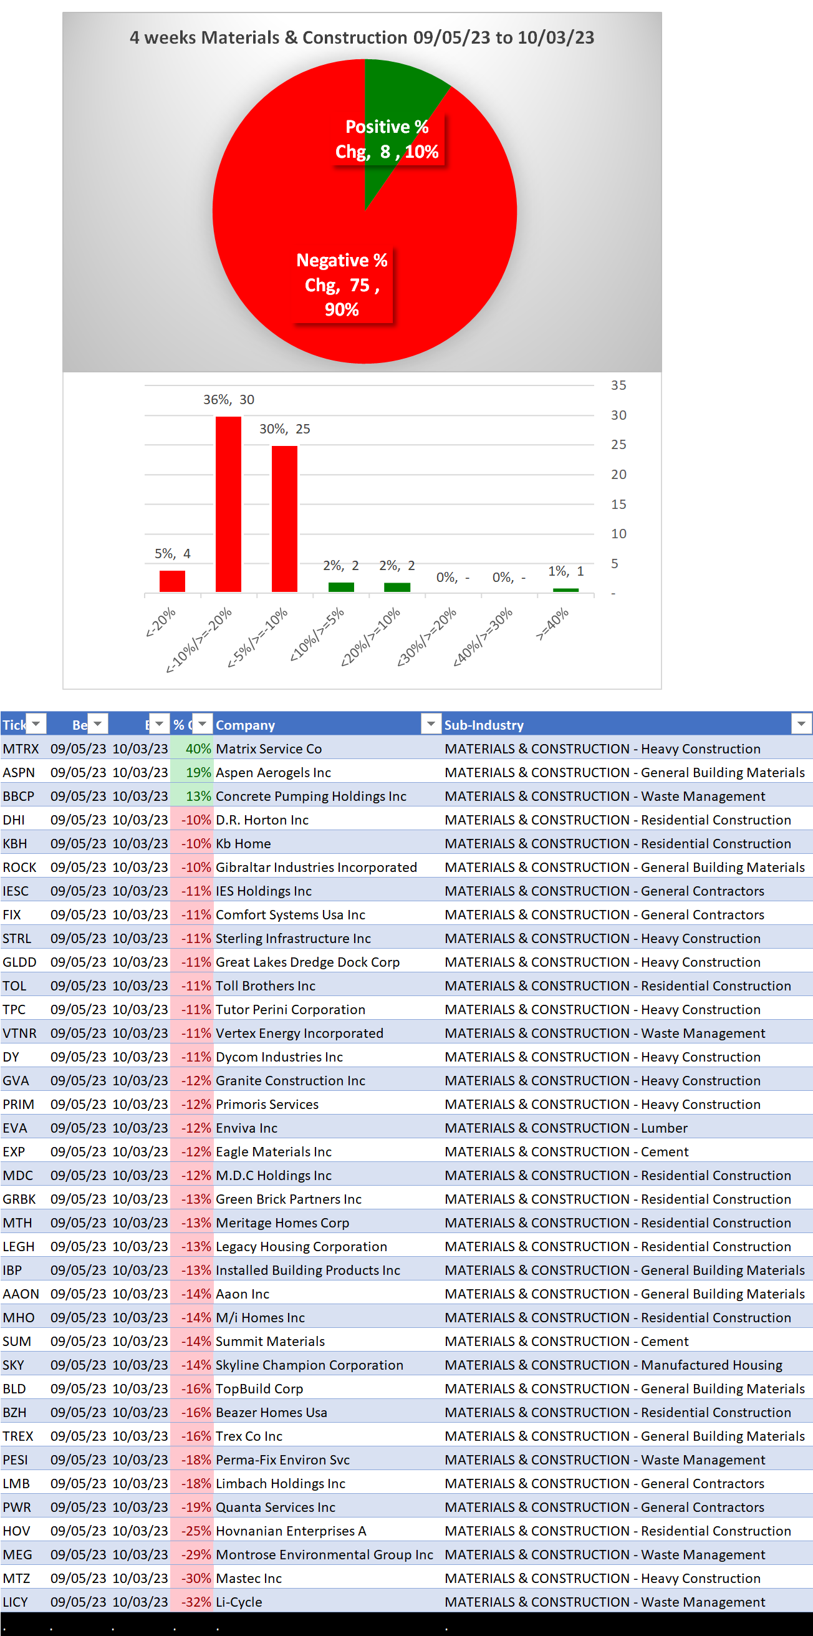
Task: Select the 'Comfort Systems Usa Inc' cell
Action: click(x=327, y=914)
